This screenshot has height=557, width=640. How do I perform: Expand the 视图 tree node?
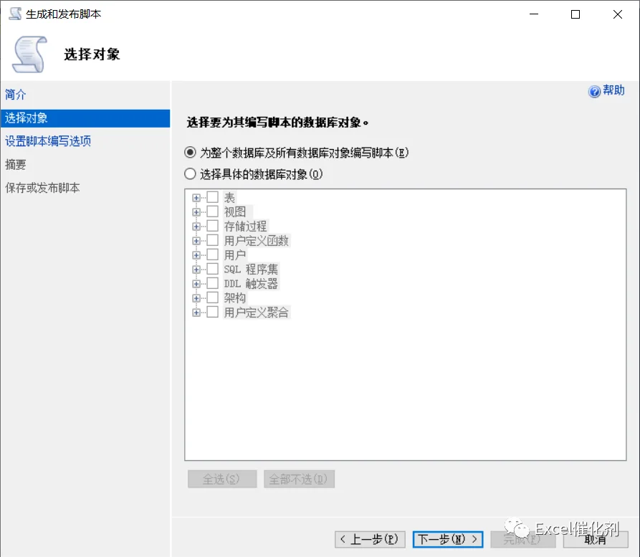(196, 212)
